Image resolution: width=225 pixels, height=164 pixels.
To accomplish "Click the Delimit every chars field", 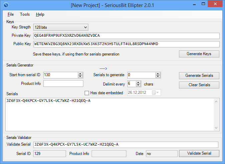I will [132, 84].
